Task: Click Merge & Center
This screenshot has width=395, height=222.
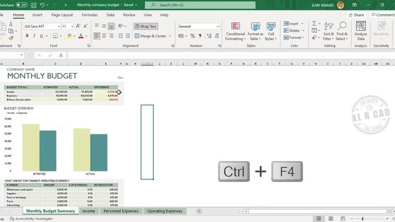Action: tap(151, 36)
